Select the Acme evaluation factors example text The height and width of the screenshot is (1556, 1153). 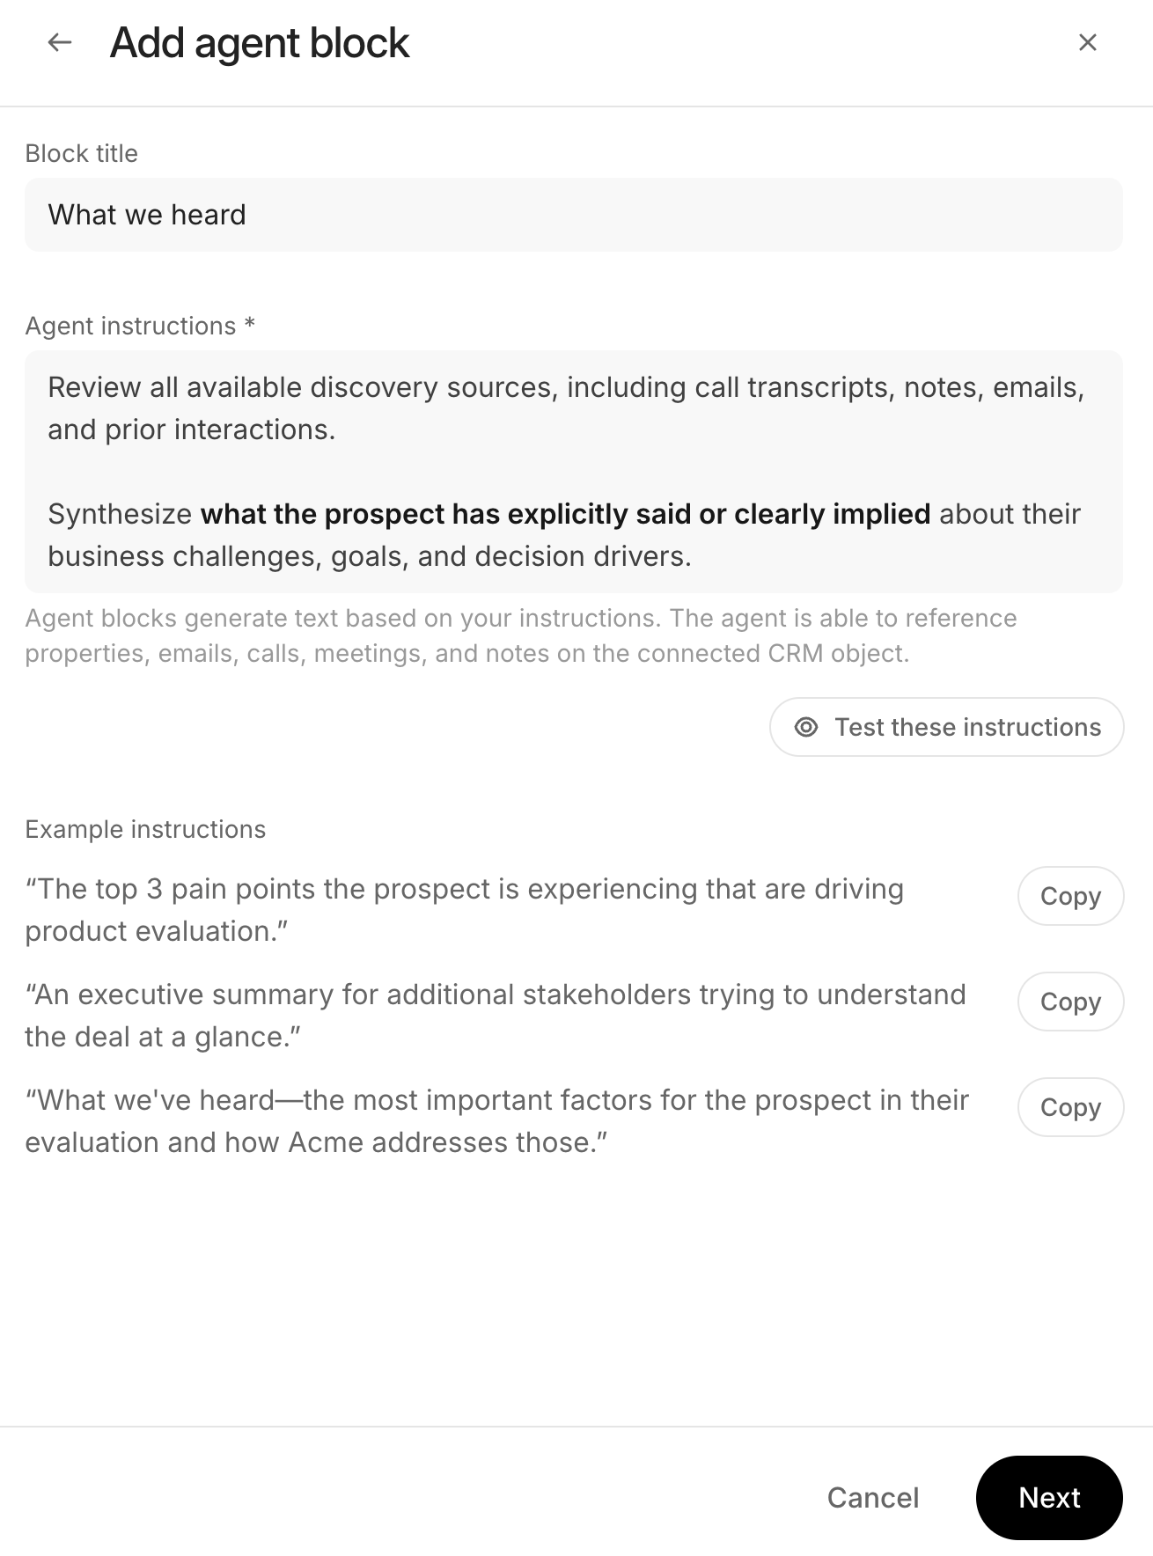tap(496, 1121)
